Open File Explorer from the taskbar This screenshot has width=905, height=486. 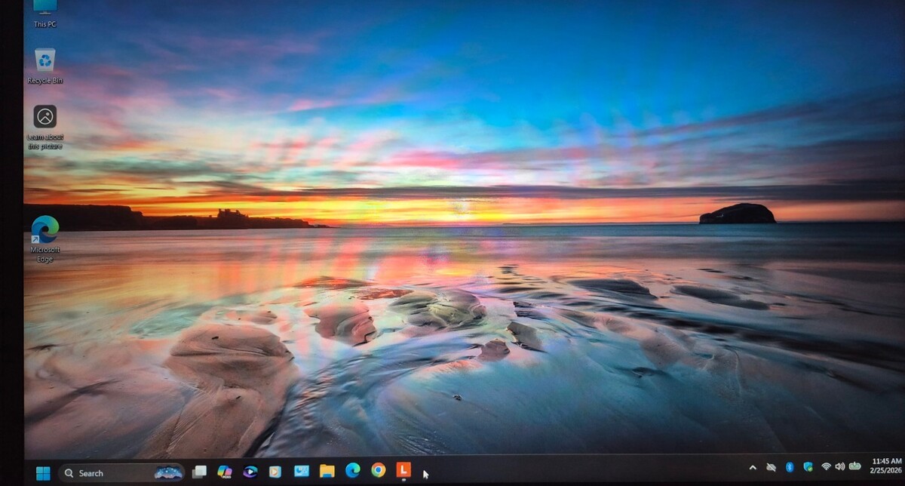click(x=327, y=471)
